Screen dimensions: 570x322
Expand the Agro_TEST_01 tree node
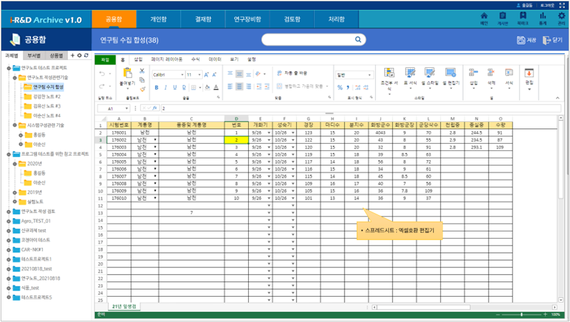click(x=9, y=221)
